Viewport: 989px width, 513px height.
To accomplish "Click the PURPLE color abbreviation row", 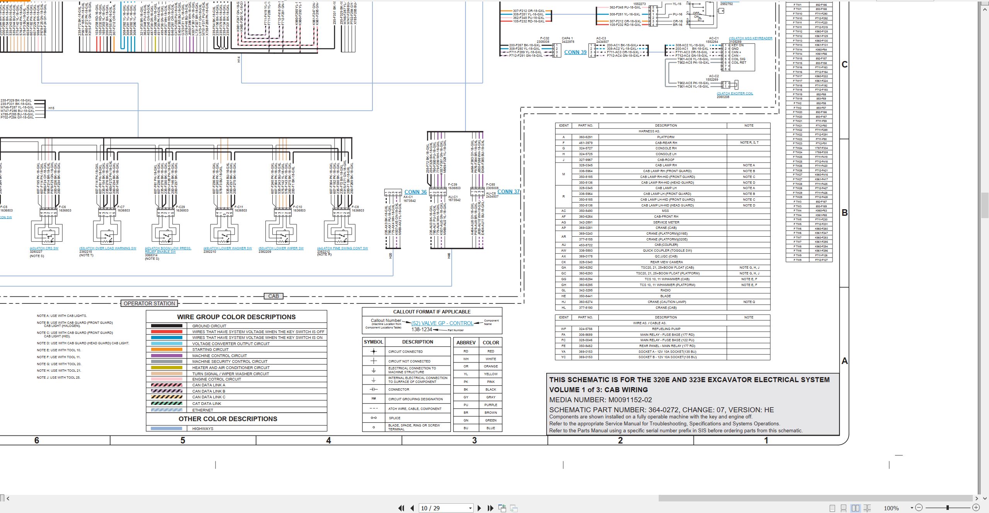I will 478,405.
